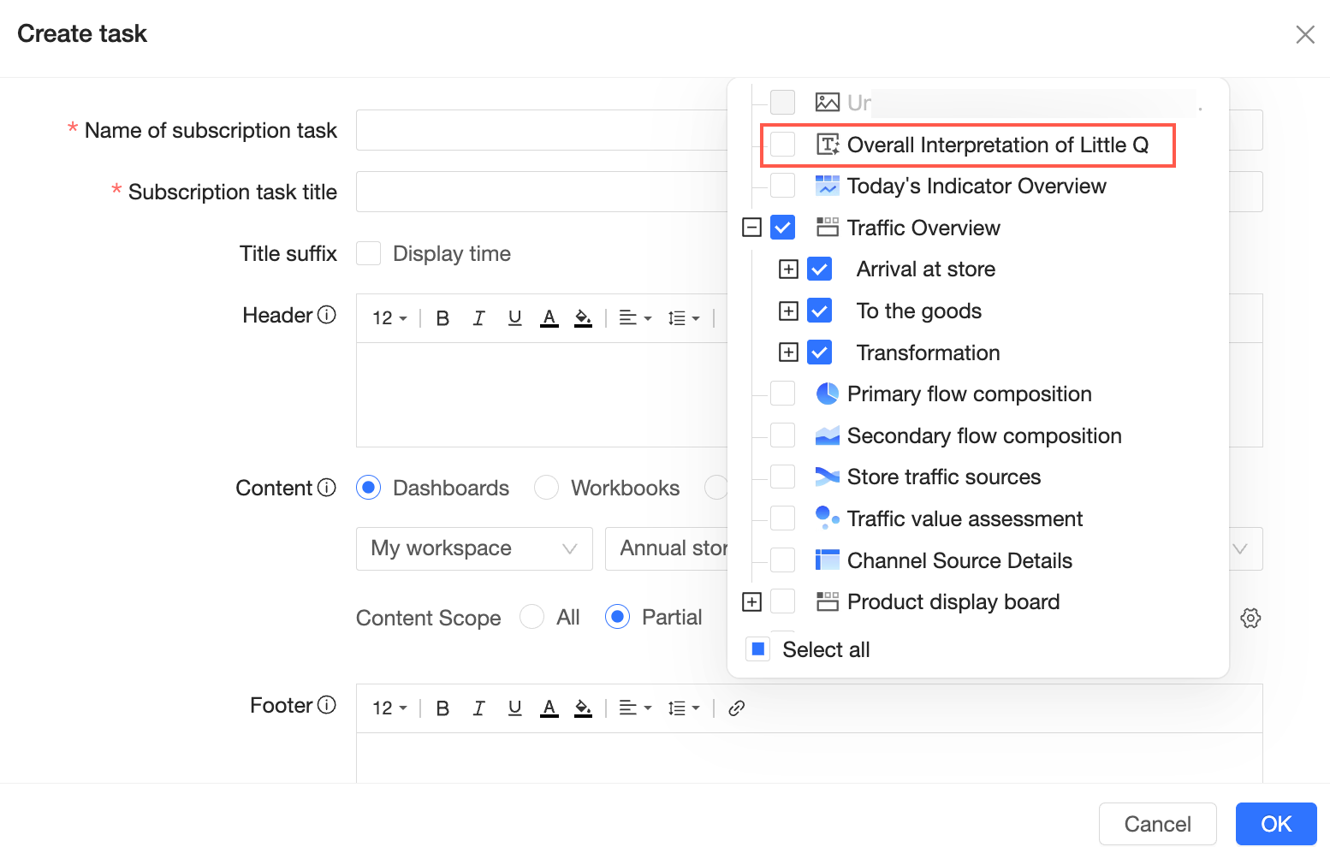1330x847 pixels.
Task: Open font size 12 dropdown in Header
Action: click(389, 318)
